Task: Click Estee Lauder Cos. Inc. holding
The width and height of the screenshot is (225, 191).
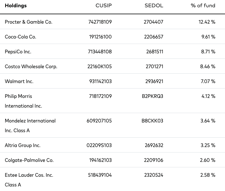Action: pos(29,180)
